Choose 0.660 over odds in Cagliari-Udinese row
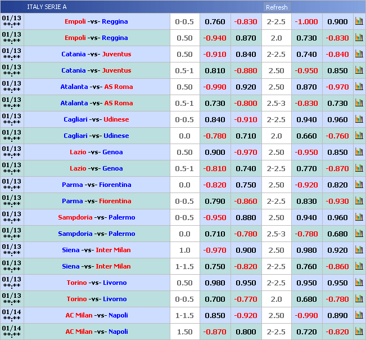The height and width of the screenshot is (340, 366). coord(306,136)
